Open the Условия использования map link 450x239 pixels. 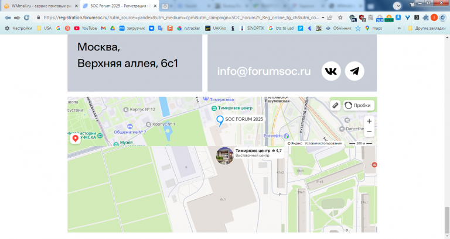click(x=323, y=143)
